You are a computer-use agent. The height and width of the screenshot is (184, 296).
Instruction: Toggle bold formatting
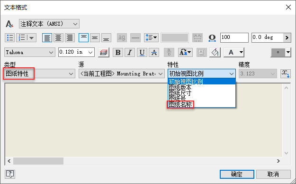118,52
